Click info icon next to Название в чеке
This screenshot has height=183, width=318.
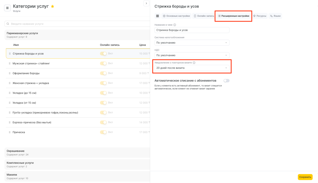point(175,25)
